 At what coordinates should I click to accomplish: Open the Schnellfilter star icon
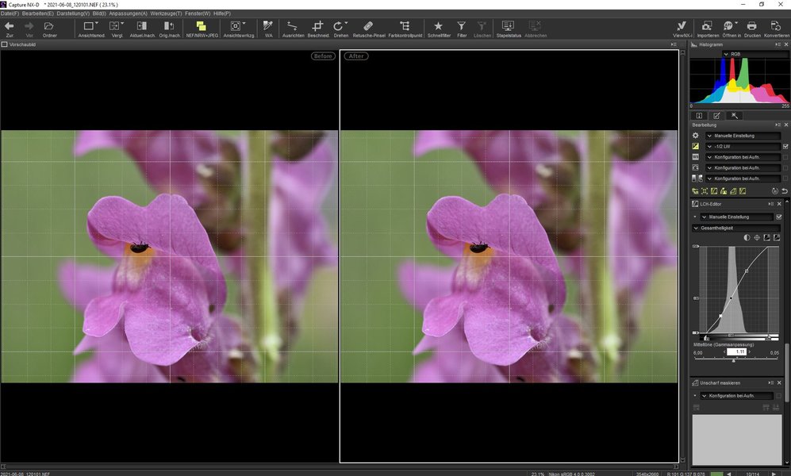point(438,28)
